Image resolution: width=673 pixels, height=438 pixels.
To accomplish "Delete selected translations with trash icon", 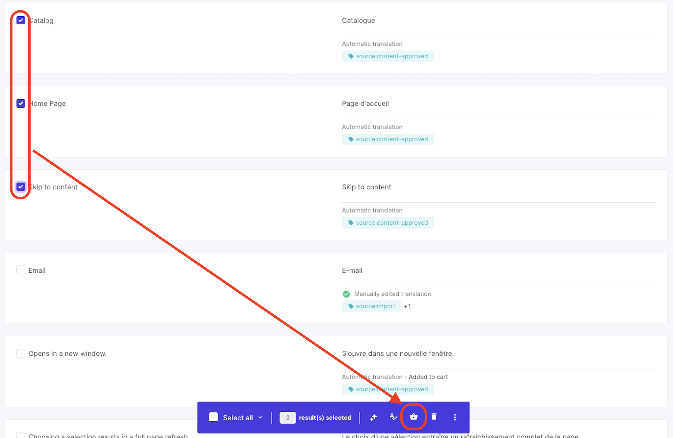I will [x=434, y=417].
